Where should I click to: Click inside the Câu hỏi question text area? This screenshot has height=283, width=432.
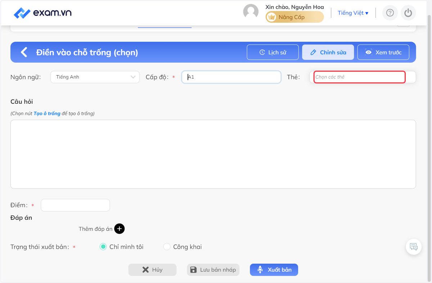tap(213, 154)
